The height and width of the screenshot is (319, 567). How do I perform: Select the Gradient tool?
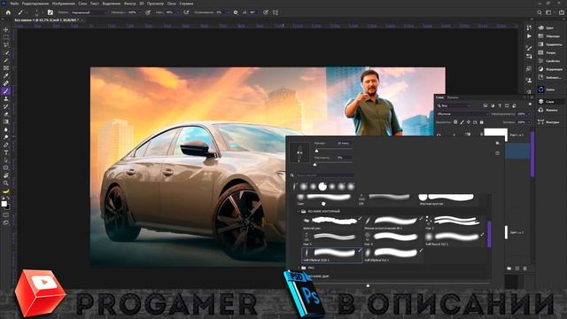pyautogui.click(x=6, y=121)
